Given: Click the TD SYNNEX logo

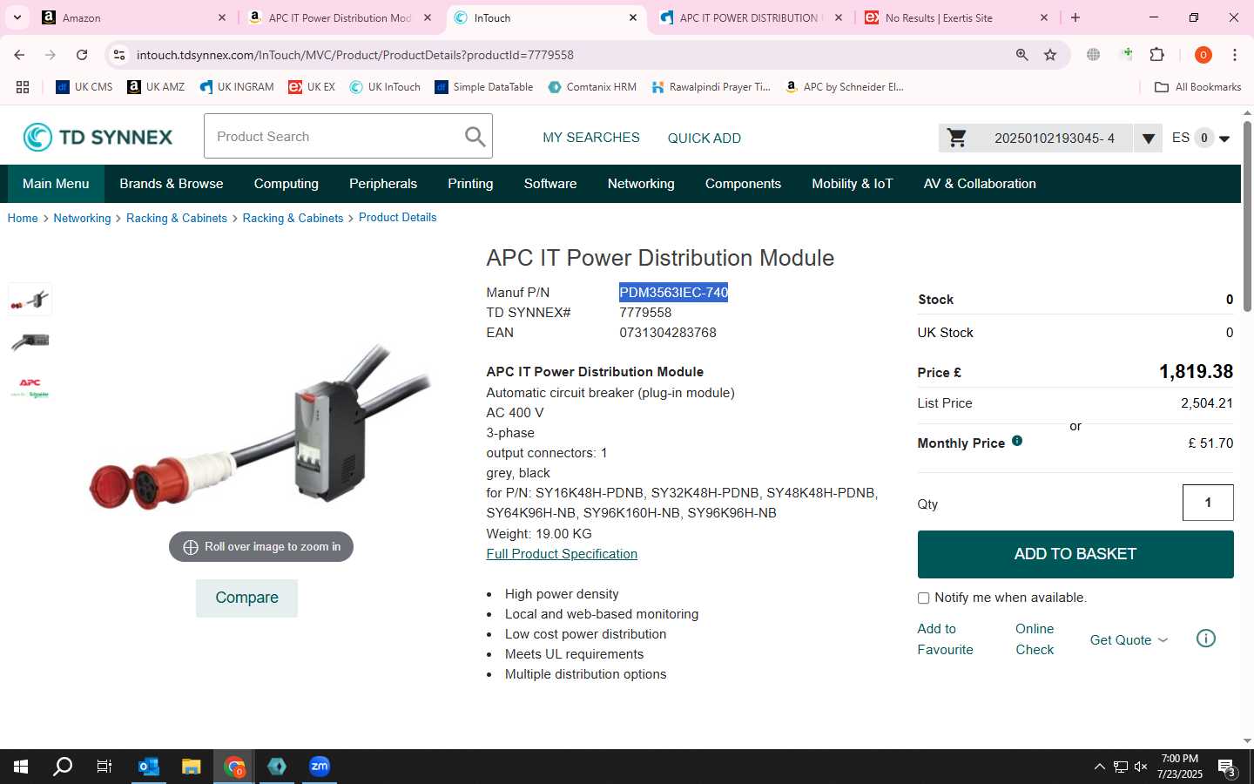Looking at the screenshot, I should pyautogui.click(x=98, y=137).
